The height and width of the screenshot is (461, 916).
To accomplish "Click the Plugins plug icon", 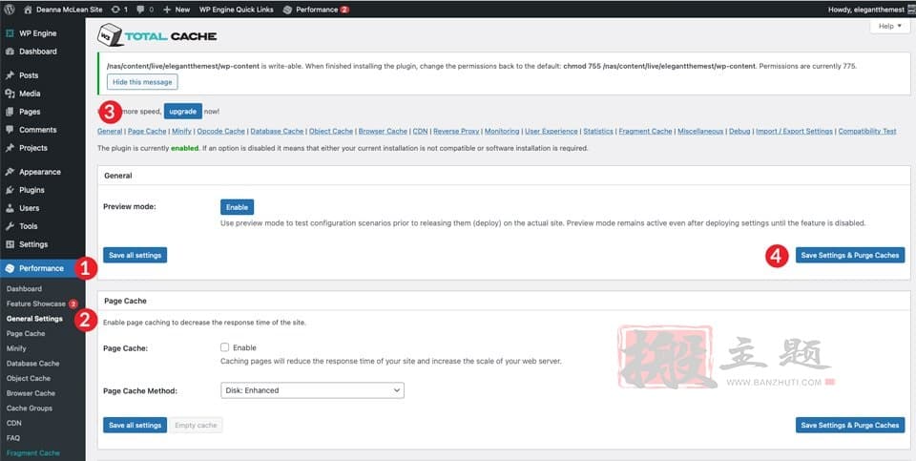I will tap(10, 190).
